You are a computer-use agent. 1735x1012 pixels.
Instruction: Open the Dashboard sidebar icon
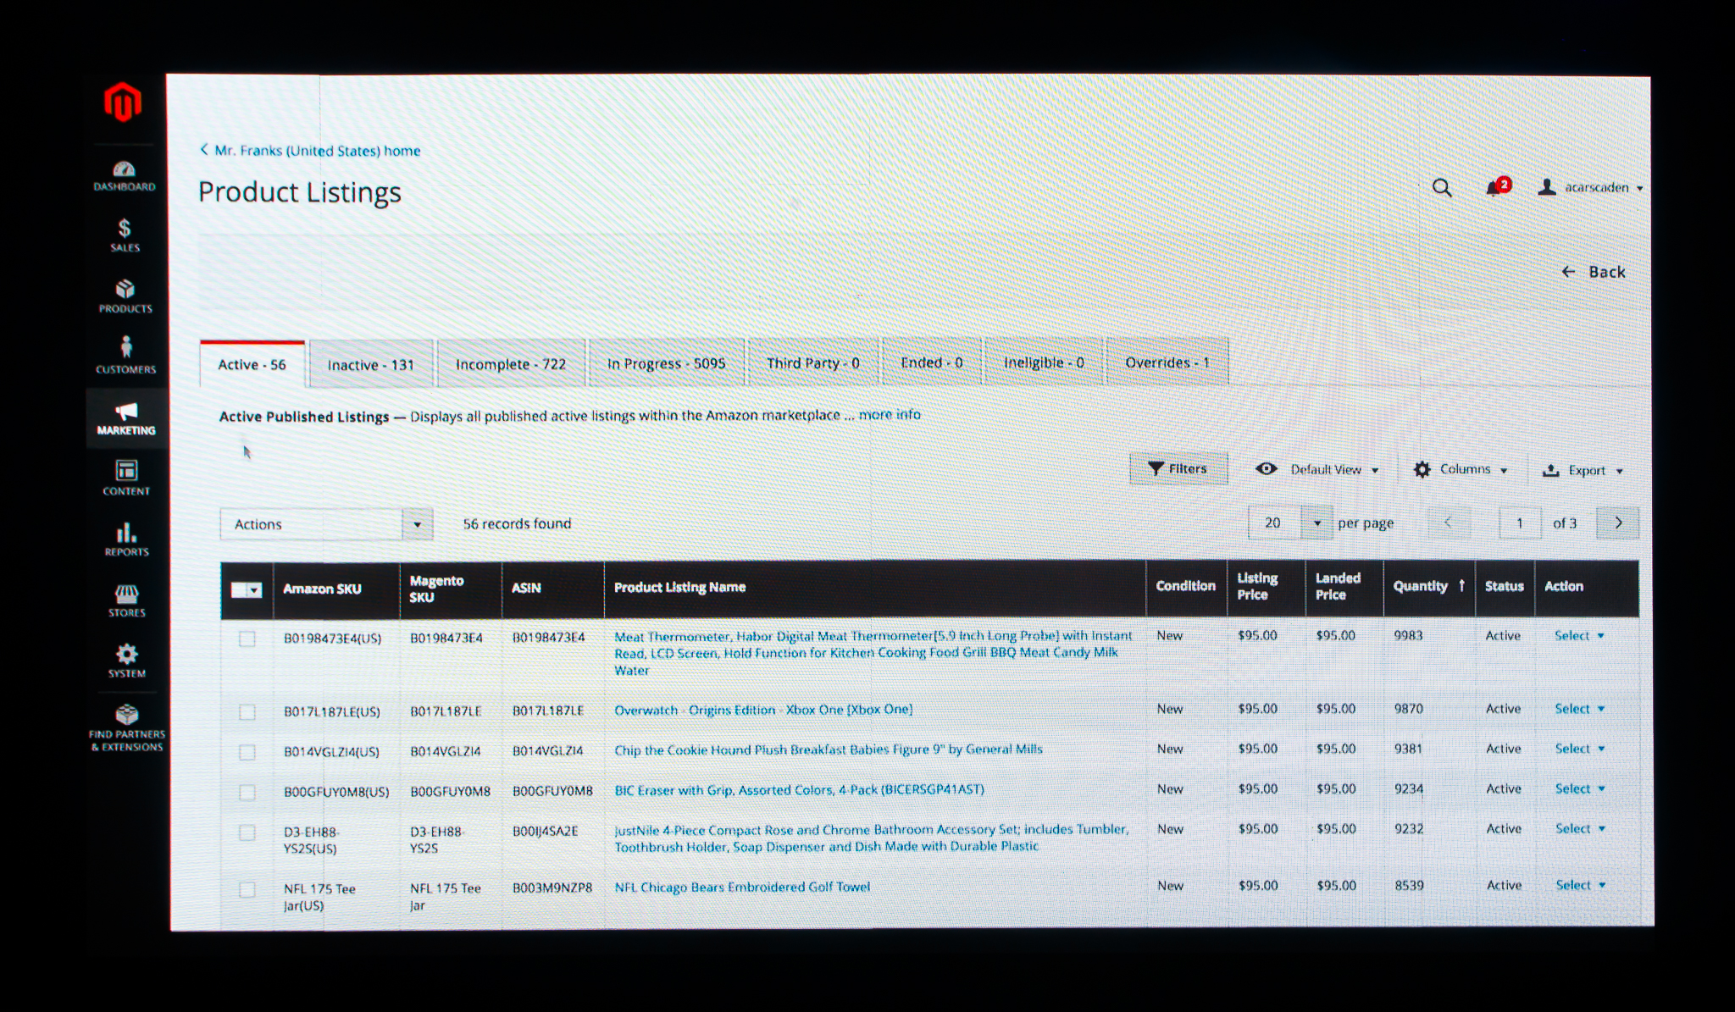click(x=125, y=175)
